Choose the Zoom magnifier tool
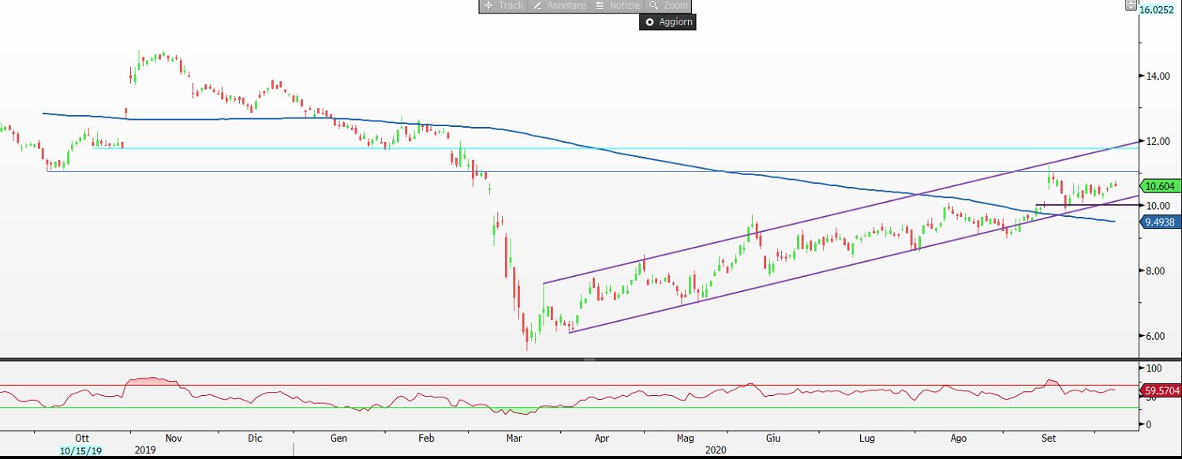The height and width of the screenshot is (459, 1182). click(x=668, y=6)
